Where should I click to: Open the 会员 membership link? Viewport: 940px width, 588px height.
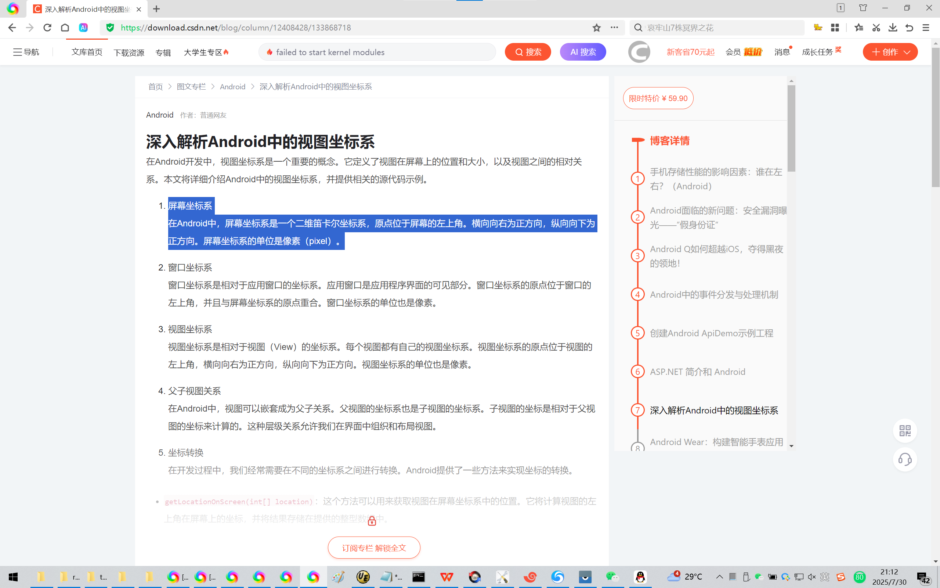pyautogui.click(x=744, y=52)
